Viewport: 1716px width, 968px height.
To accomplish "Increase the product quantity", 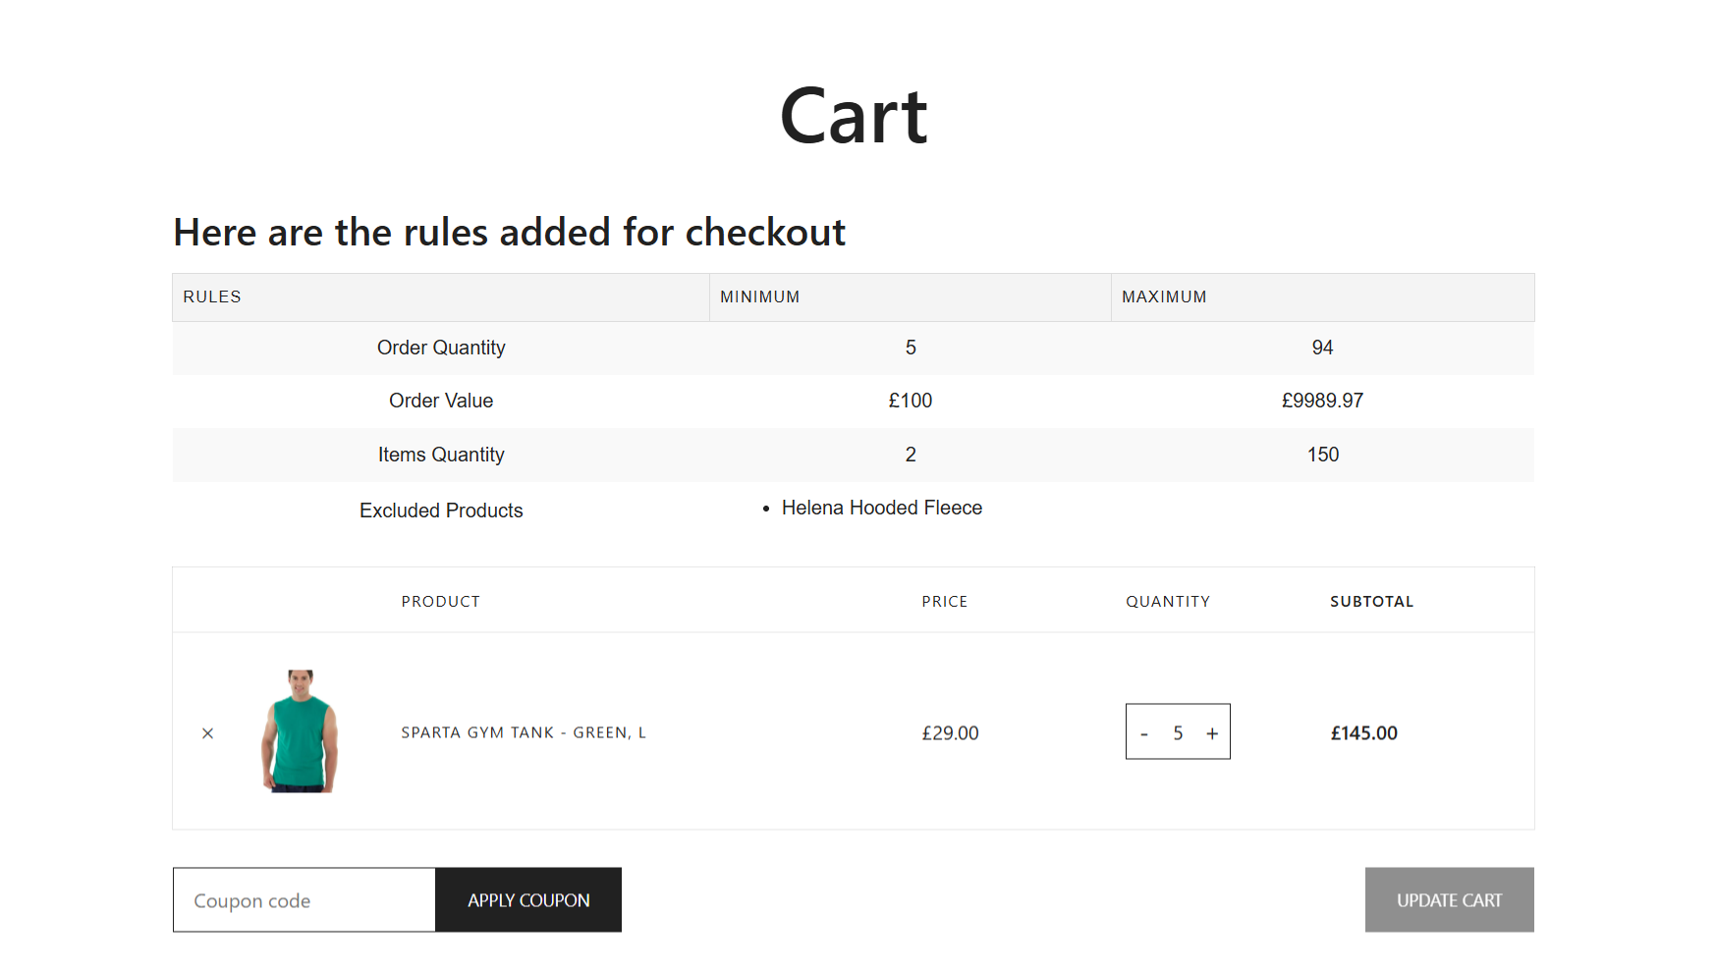I will click(1212, 732).
